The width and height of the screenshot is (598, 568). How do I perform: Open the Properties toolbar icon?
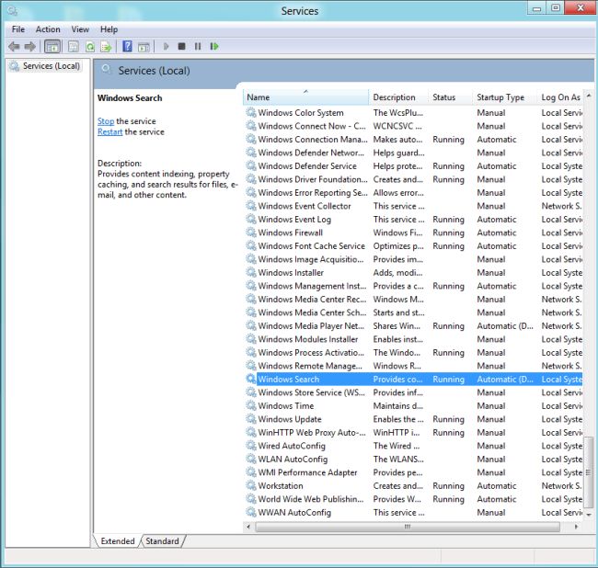pyautogui.click(x=74, y=47)
